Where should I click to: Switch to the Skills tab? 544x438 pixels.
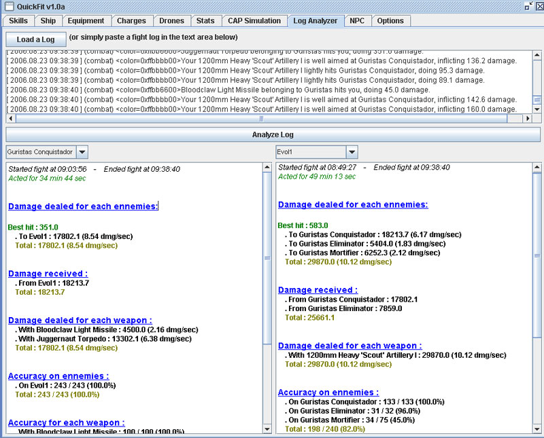pos(18,21)
